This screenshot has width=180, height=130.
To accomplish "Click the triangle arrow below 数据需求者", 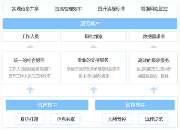I will 154,47.
